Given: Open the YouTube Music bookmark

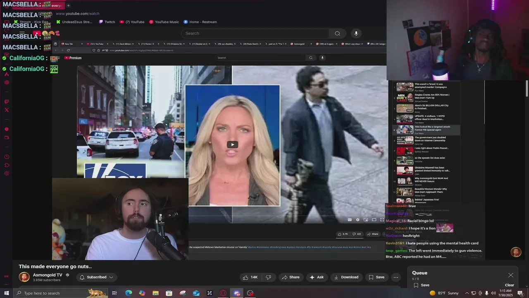Looking at the screenshot, I should 164,22.
